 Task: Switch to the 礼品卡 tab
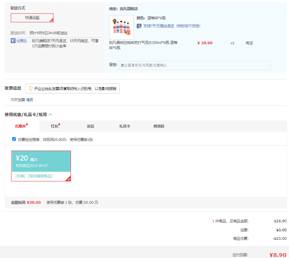click(x=124, y=126)
